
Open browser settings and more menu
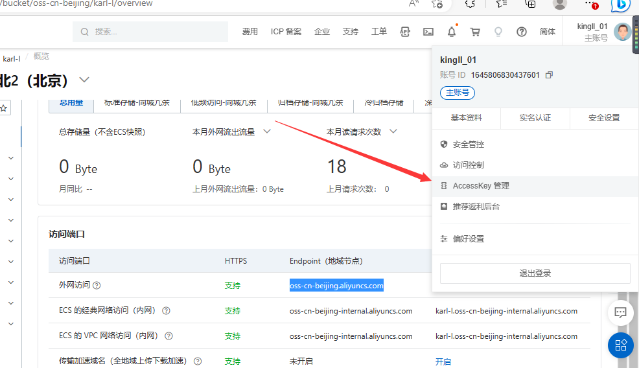(x=590, y=4)
